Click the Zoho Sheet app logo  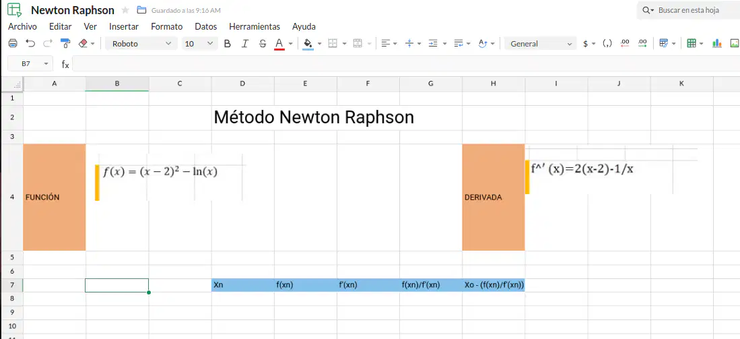pyautogui.click(x=14, y=10)
